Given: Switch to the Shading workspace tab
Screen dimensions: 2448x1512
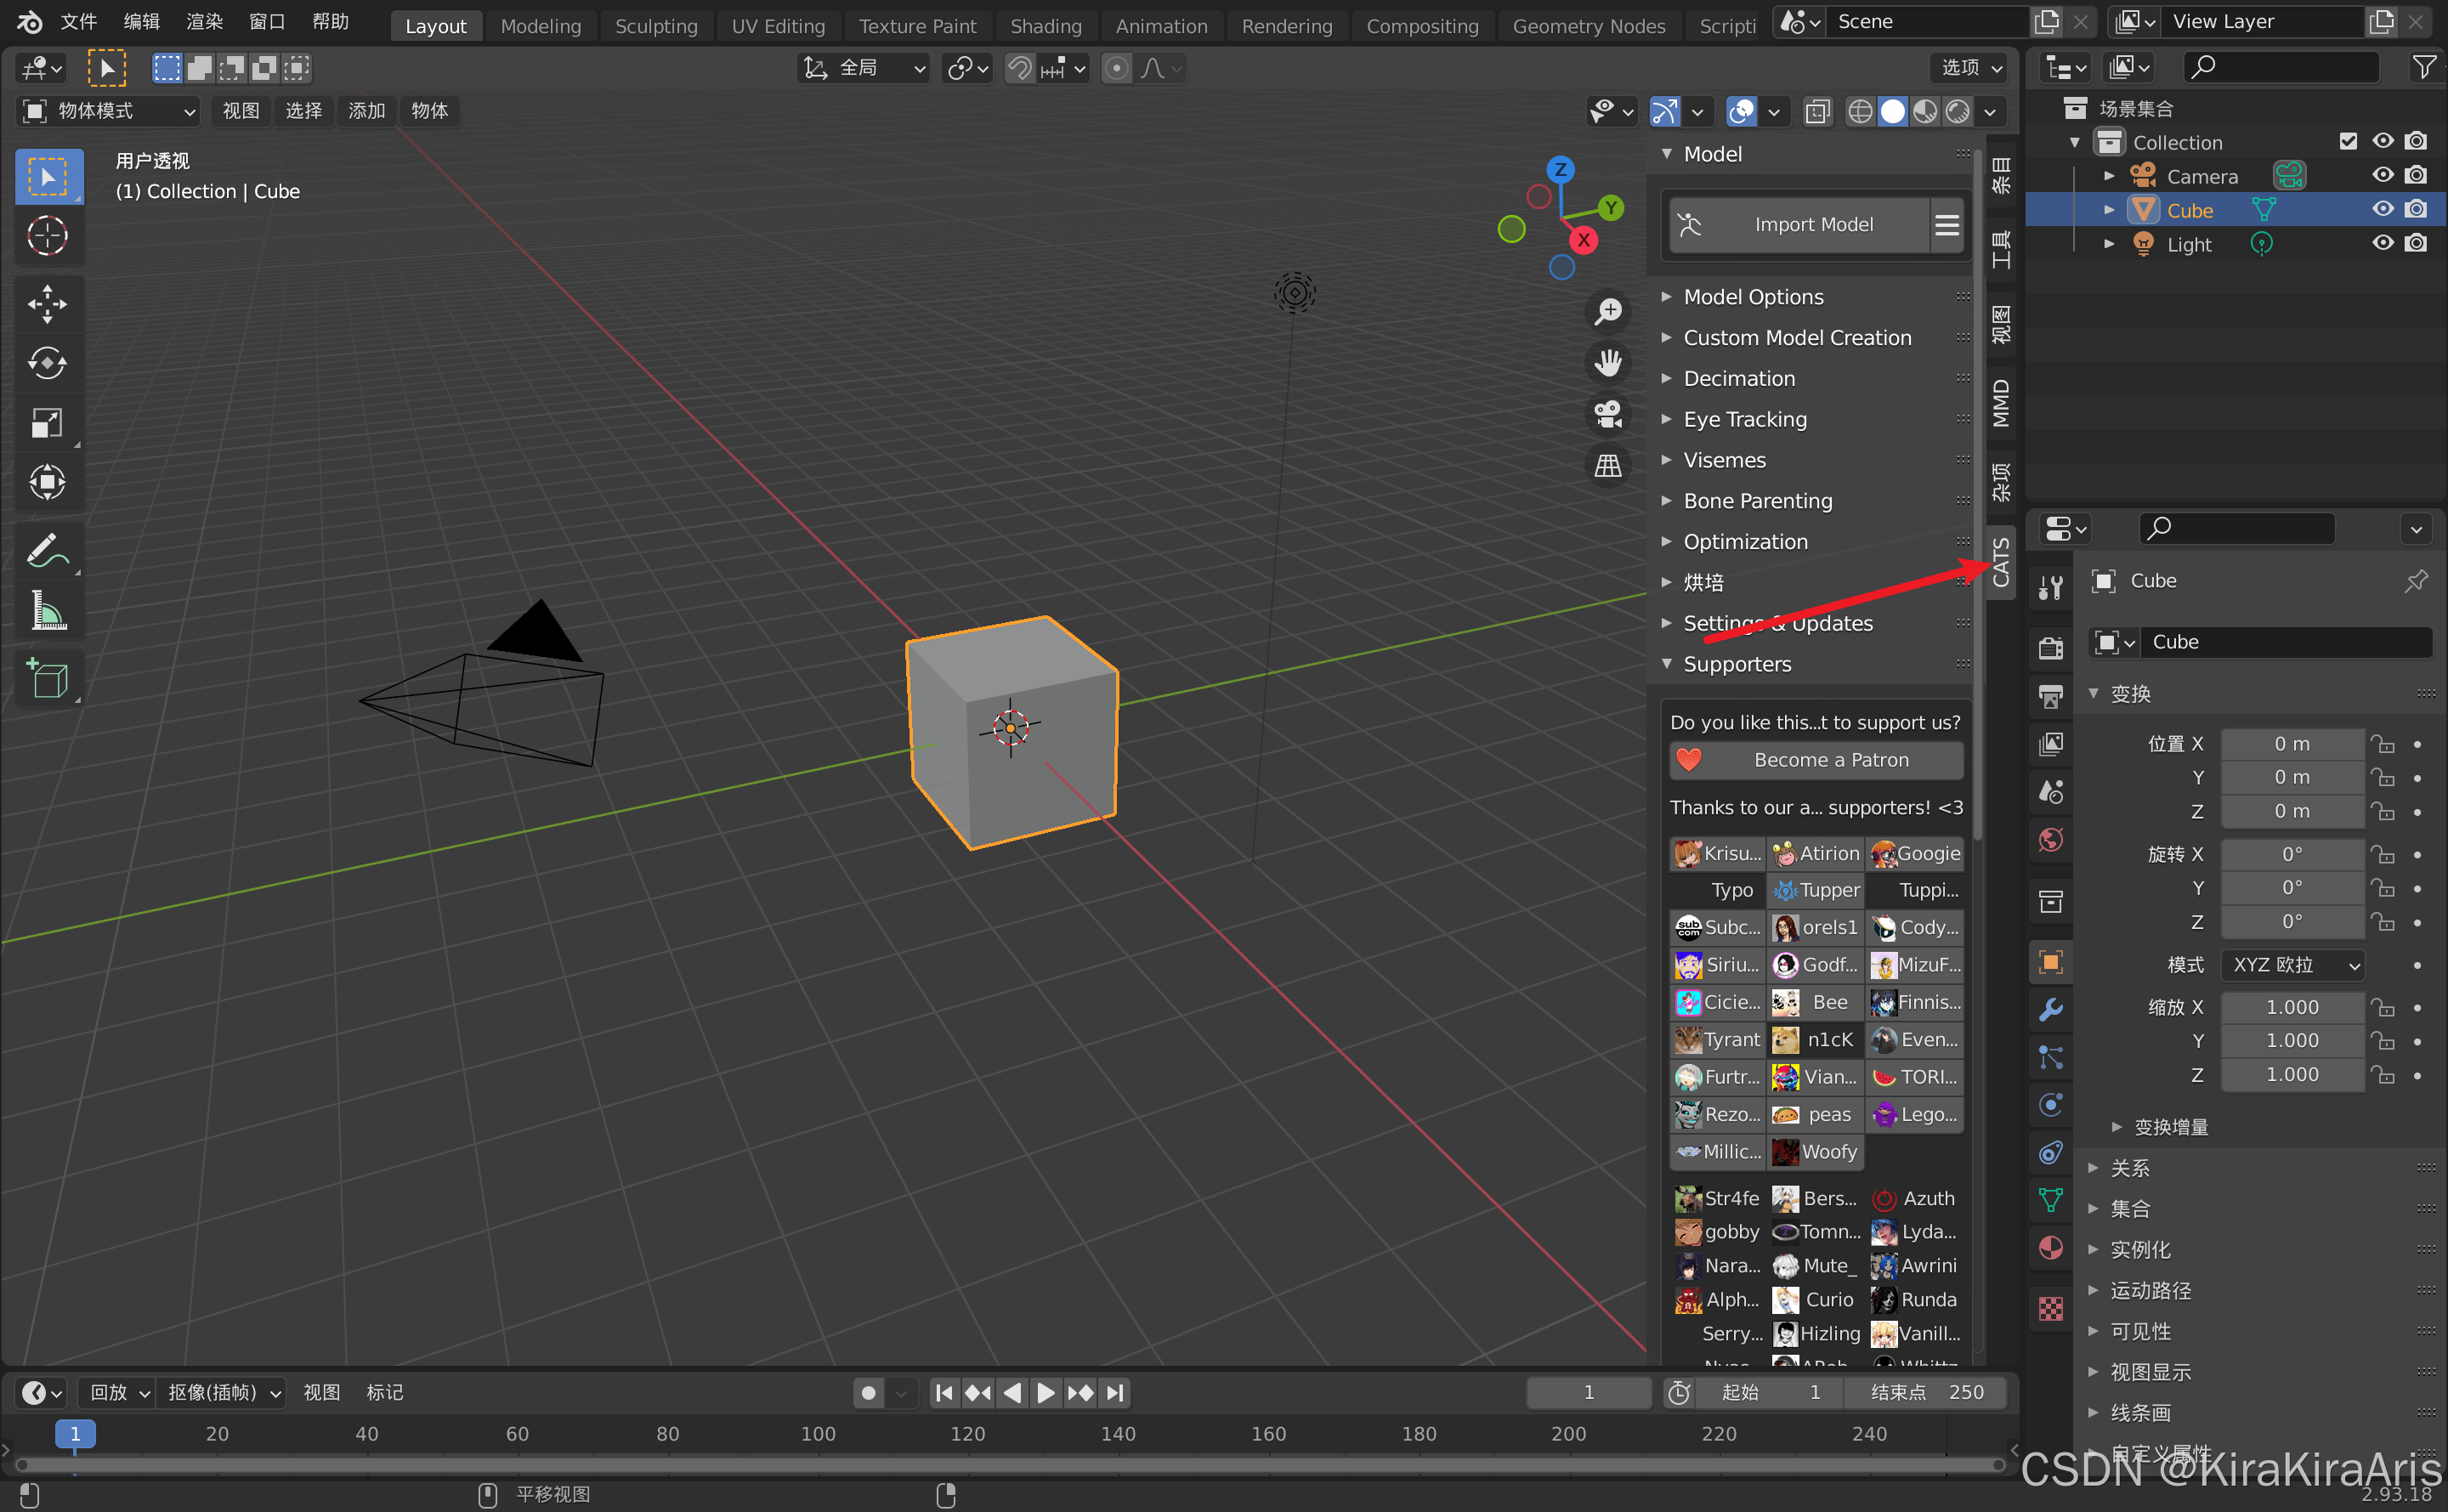Looking at the screenshot, I should pos(1045,26).
